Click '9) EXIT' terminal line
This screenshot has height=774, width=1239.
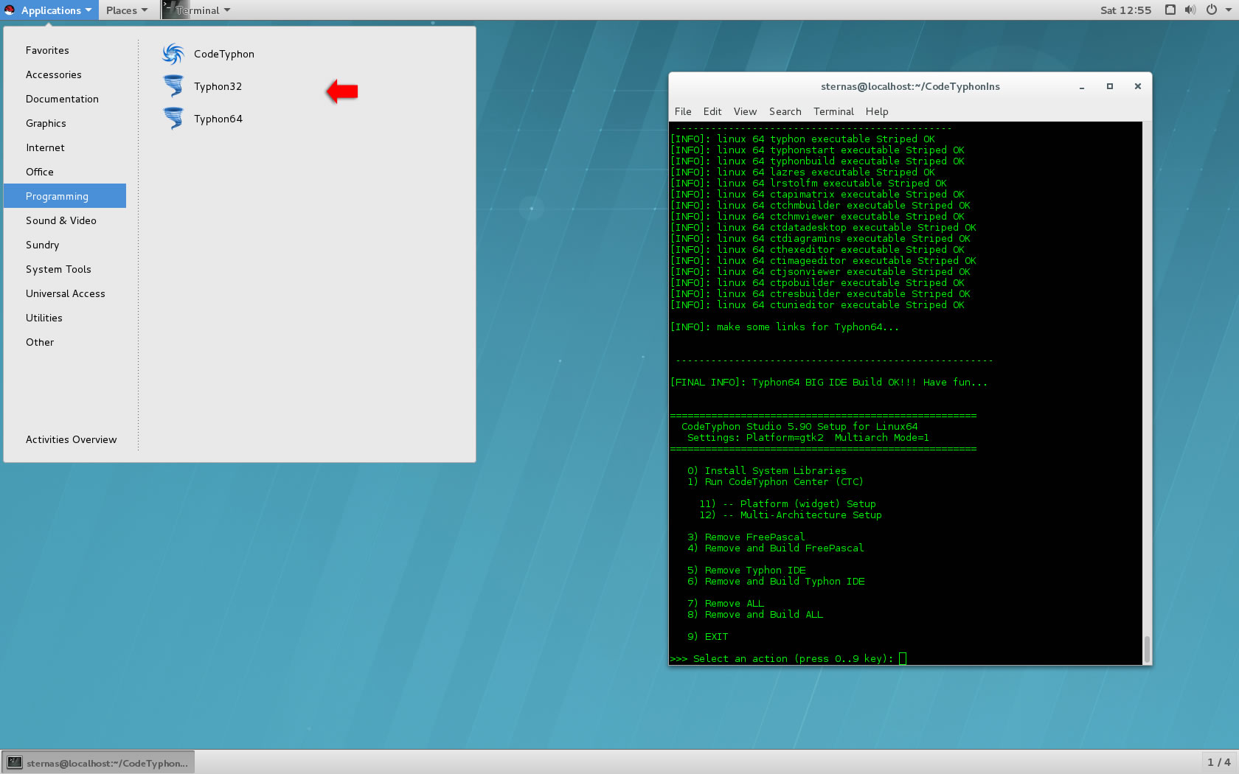[707, 636]
